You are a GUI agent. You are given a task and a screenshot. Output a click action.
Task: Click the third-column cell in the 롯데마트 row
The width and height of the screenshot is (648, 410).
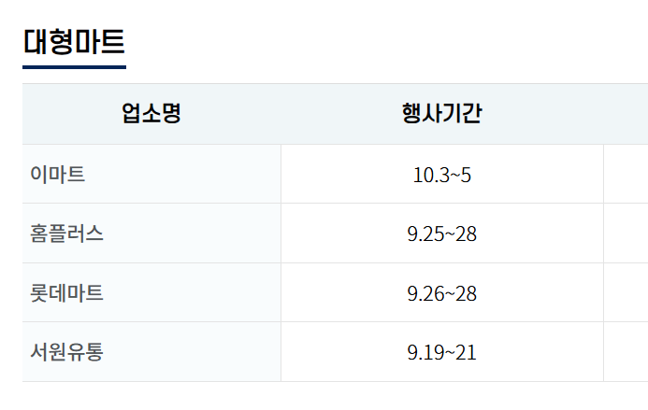[626, 293]
